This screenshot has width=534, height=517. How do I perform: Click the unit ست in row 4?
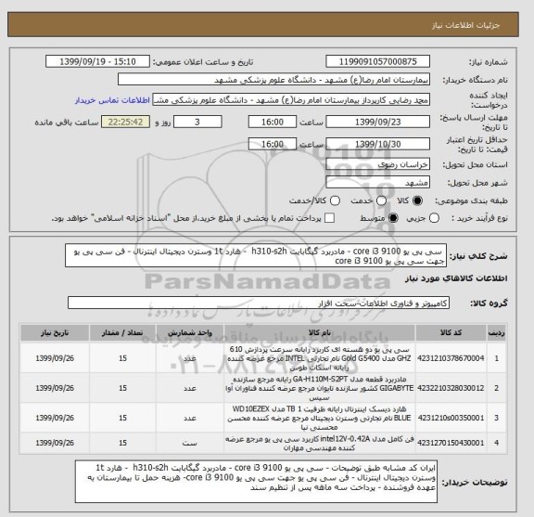[190, 443]
